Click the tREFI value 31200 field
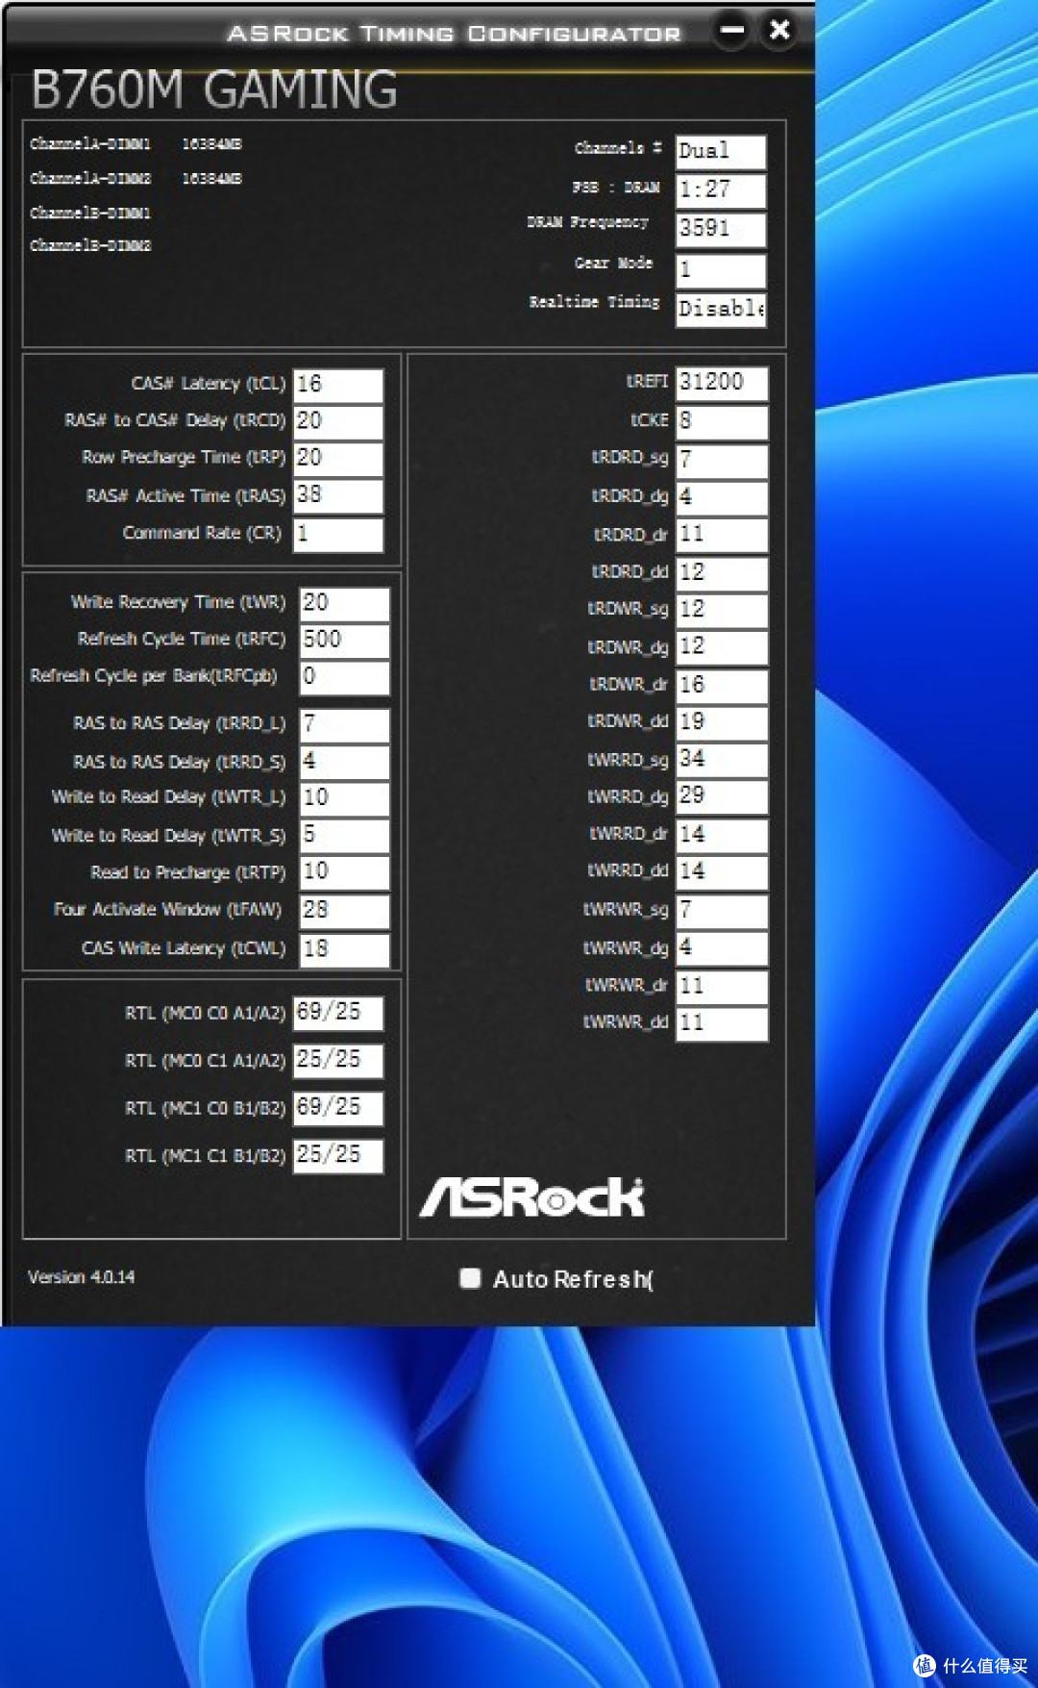The image size is (1038, 1688). pos(722,383)
